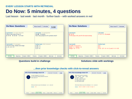Select the Objectives tab on Questions slide

click(18, 56)
